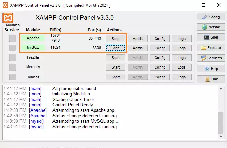The height and width of the screenshot is (148, 227).
Task: Click mysql 'Status change detected: running' line
Action: [85, 127]
